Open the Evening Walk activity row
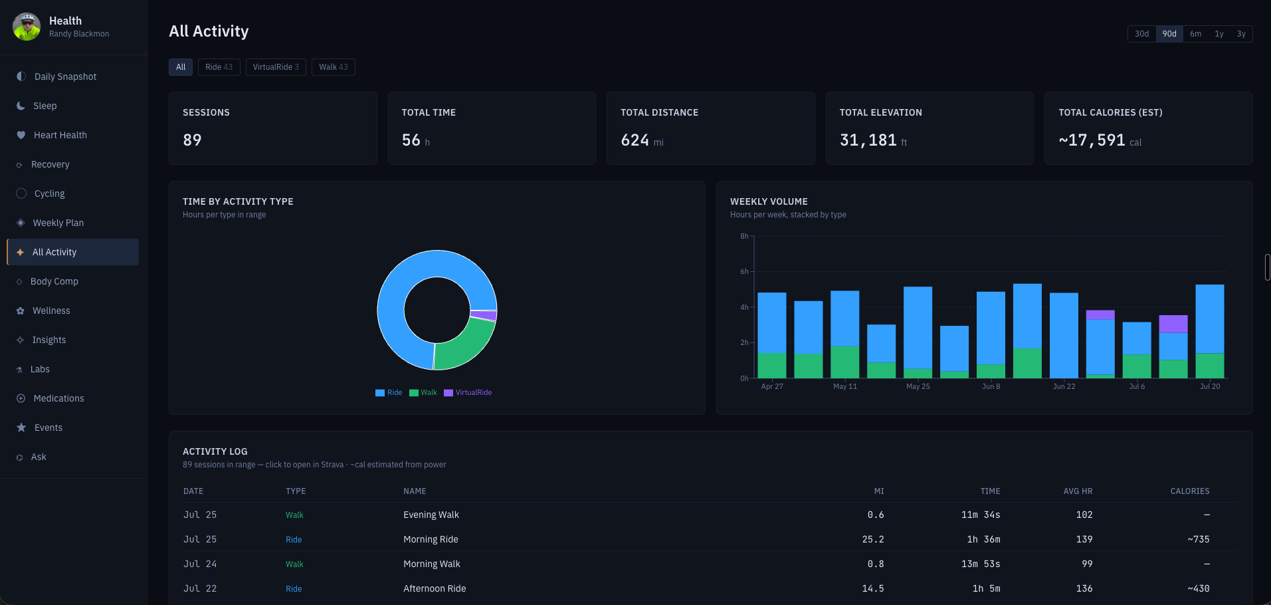The image size is (1271, 605). pos(710,515)
